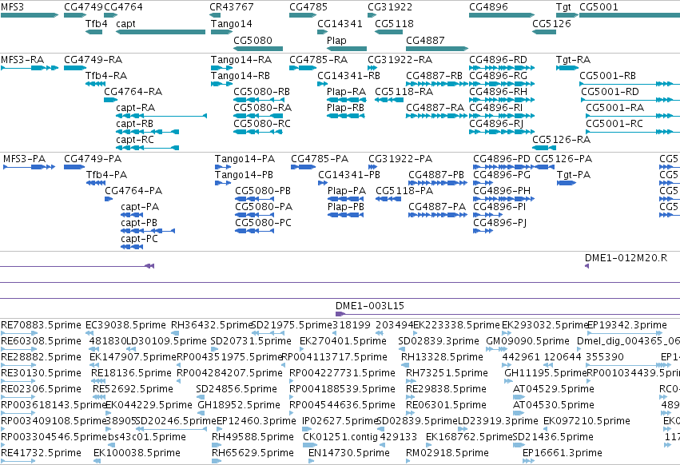Click the EK100038.5prime EST label
Image resolution: width=680 pixels, height=465 pixels.
tap(137, 453)
